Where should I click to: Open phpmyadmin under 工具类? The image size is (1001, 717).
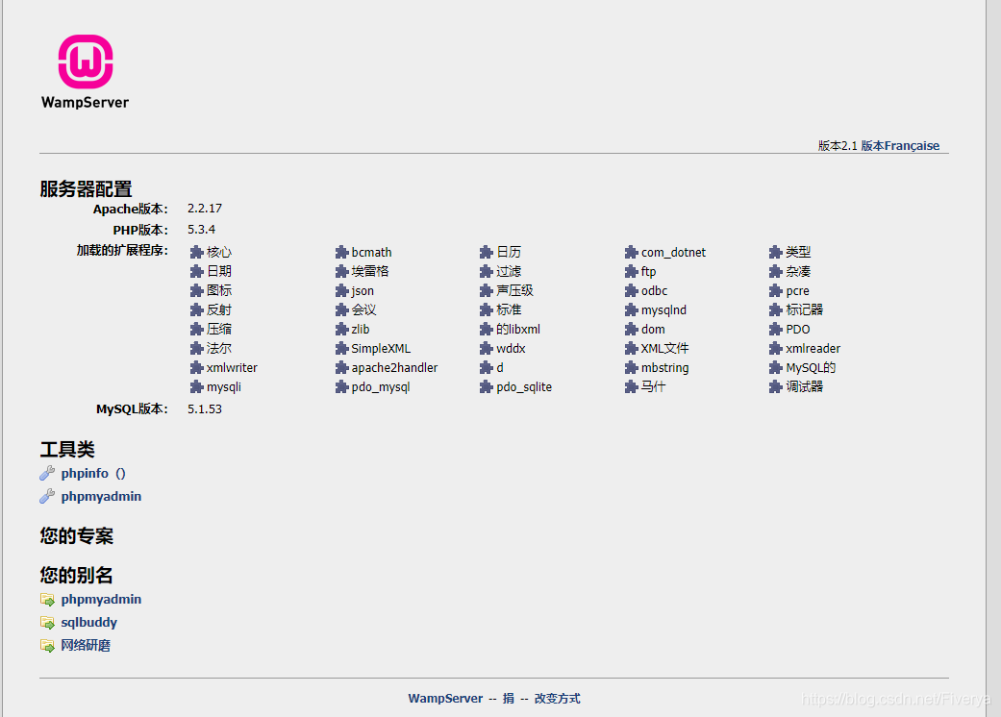tap(101, 496)
